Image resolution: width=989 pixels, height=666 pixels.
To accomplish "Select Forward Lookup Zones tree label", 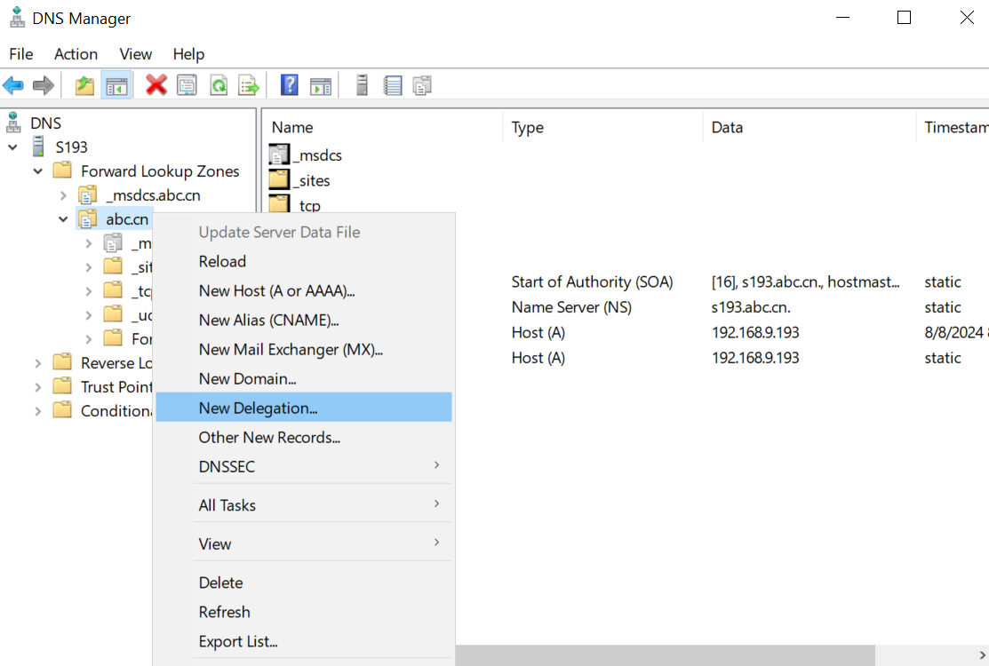I will [x=160, y=170].
